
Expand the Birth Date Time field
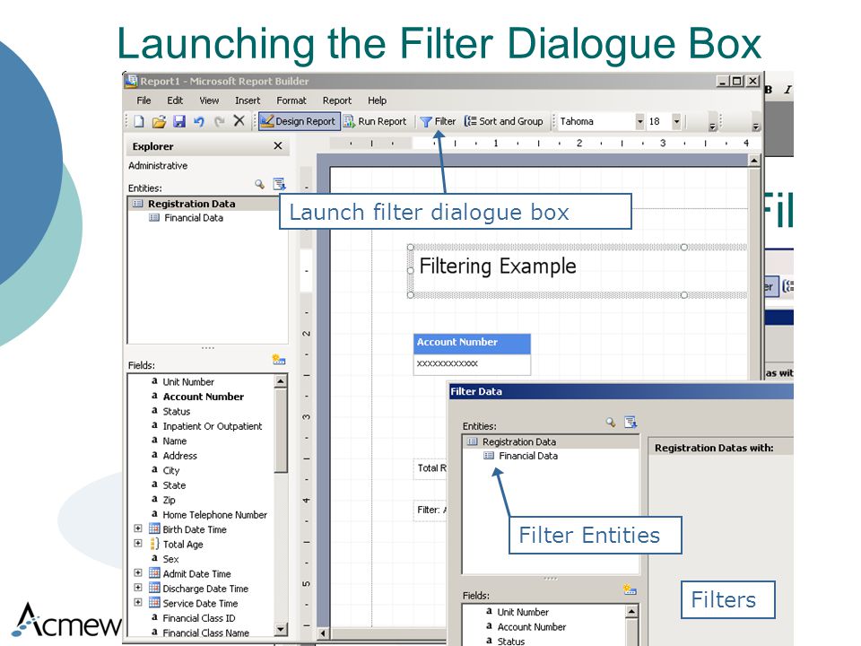coord(138,528)
